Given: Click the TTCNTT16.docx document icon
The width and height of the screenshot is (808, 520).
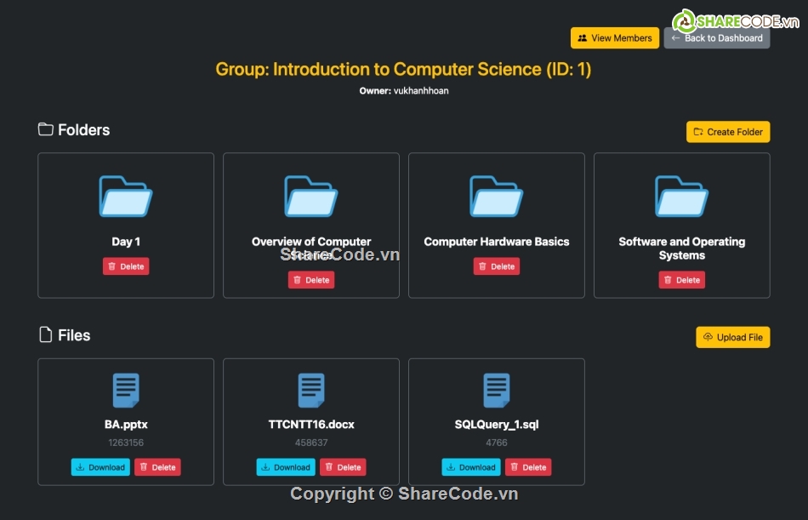Looking at the screenshot, I should tap(311, 391).
